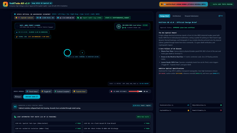The image size is (237, 133).
Task: Open the Raw view link
Action: click(x=221, y=16)
